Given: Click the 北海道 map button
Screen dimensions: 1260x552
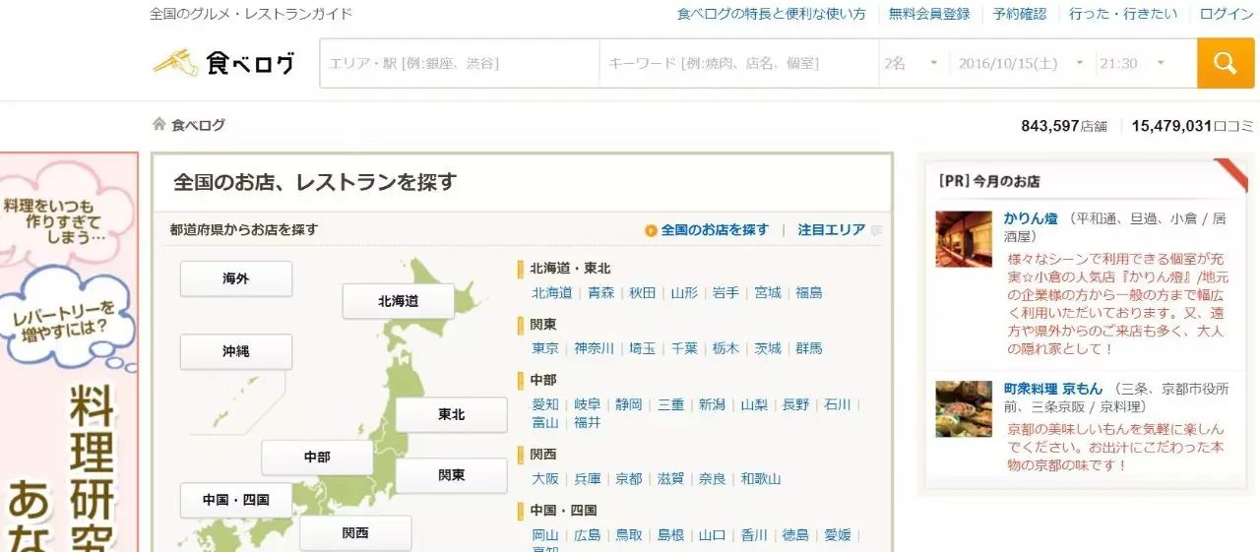Looking at the screenshot, I should [399, 301].
